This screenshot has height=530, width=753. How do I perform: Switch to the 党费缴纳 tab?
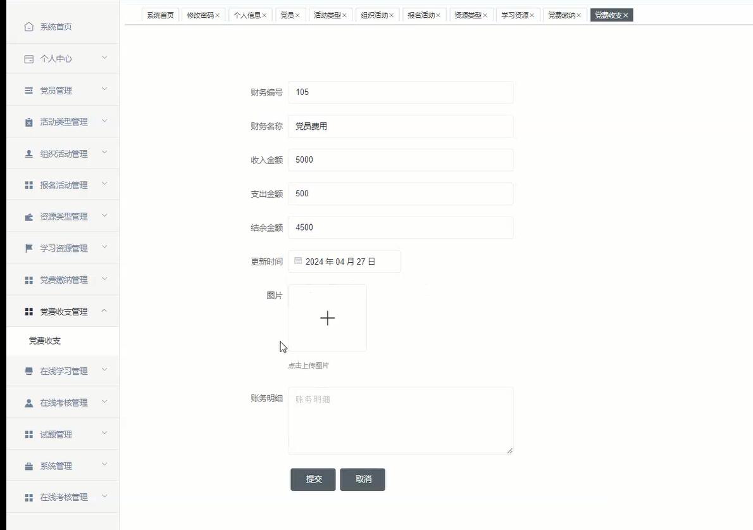point(561,15)
